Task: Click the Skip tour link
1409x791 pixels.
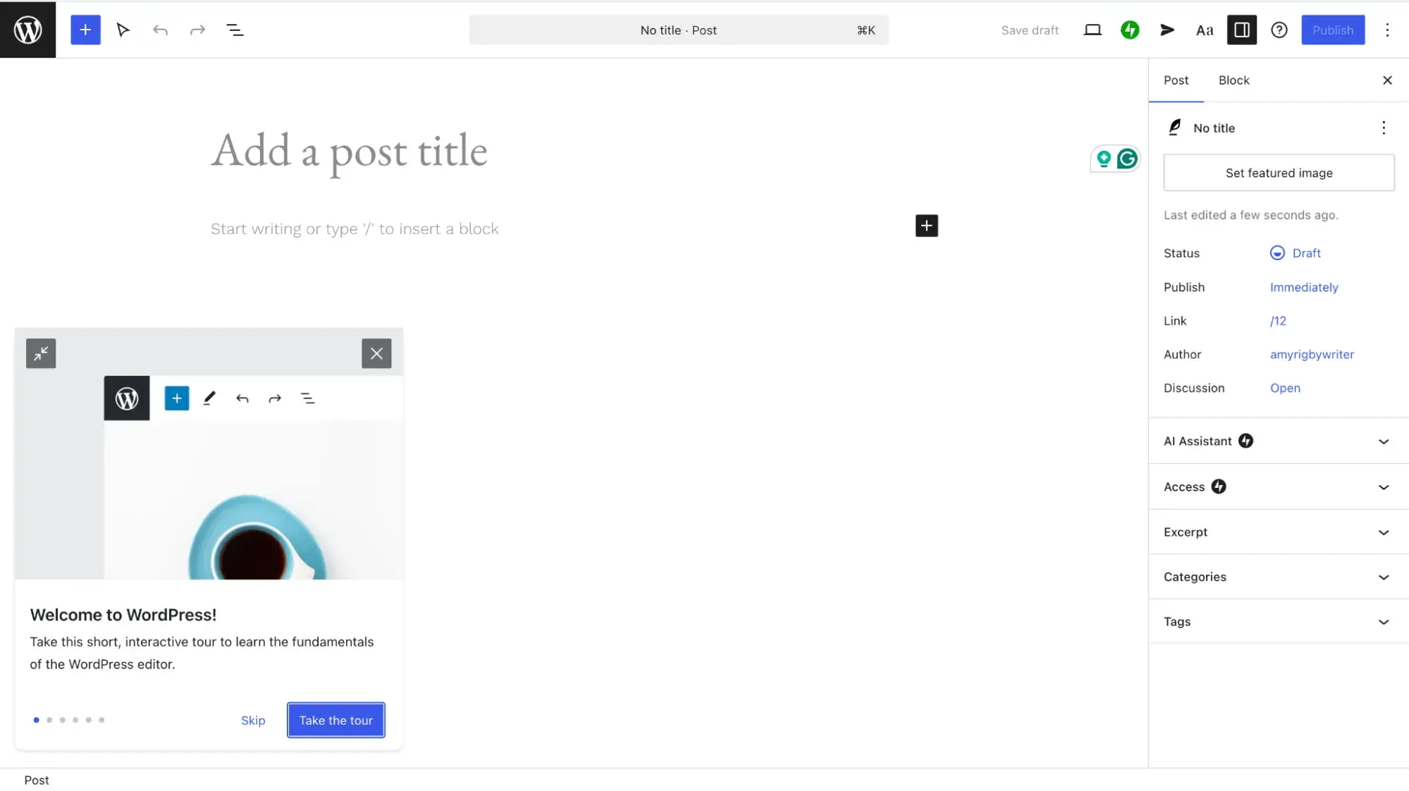Action: point(252,719)
